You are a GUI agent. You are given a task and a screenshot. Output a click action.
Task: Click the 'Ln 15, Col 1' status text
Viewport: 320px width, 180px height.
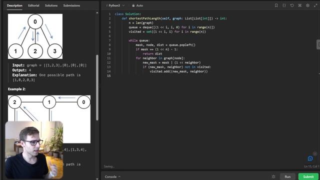(x=311, y=166)
